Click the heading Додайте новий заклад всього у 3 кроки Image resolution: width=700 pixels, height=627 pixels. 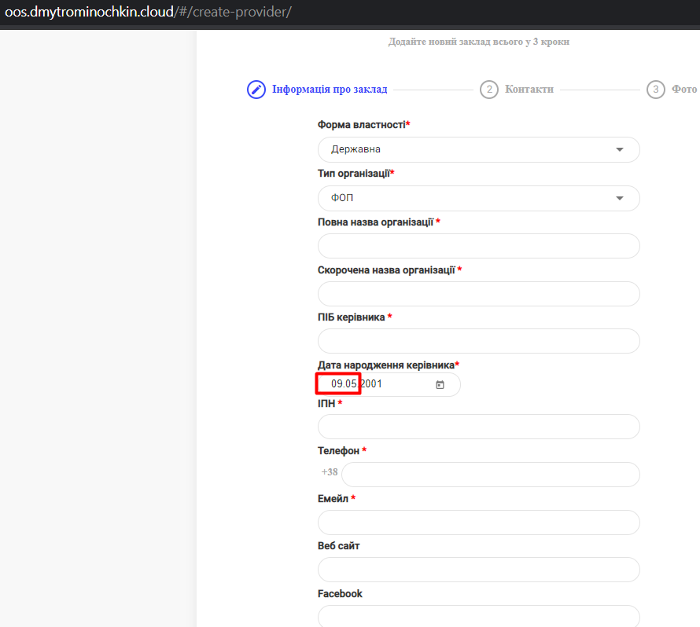click(x=478, y=42)
